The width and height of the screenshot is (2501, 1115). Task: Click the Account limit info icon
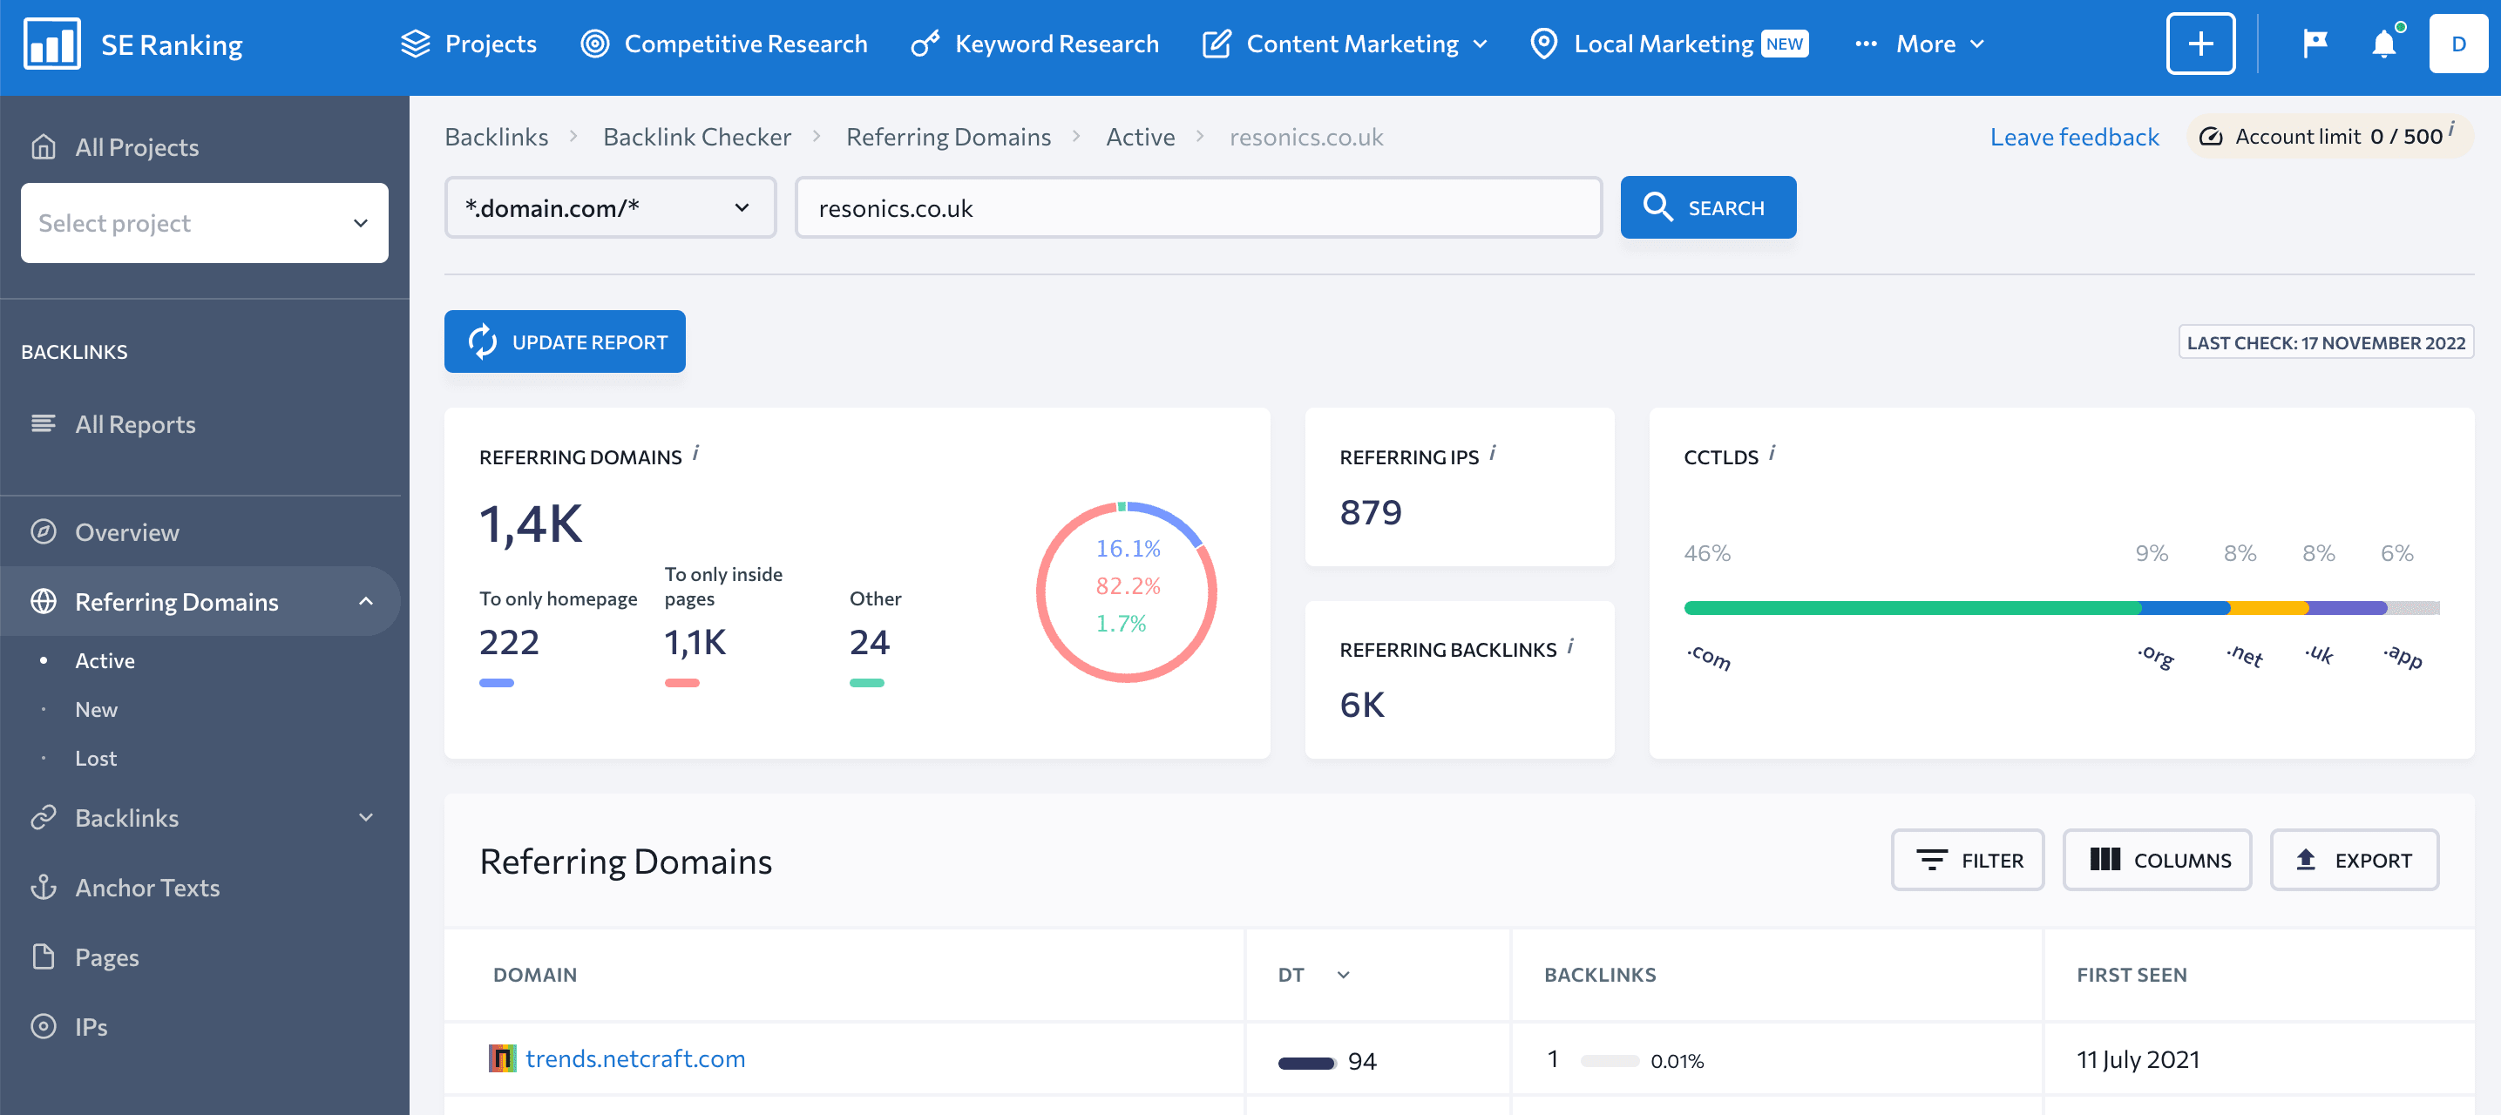pos(2451,128)
